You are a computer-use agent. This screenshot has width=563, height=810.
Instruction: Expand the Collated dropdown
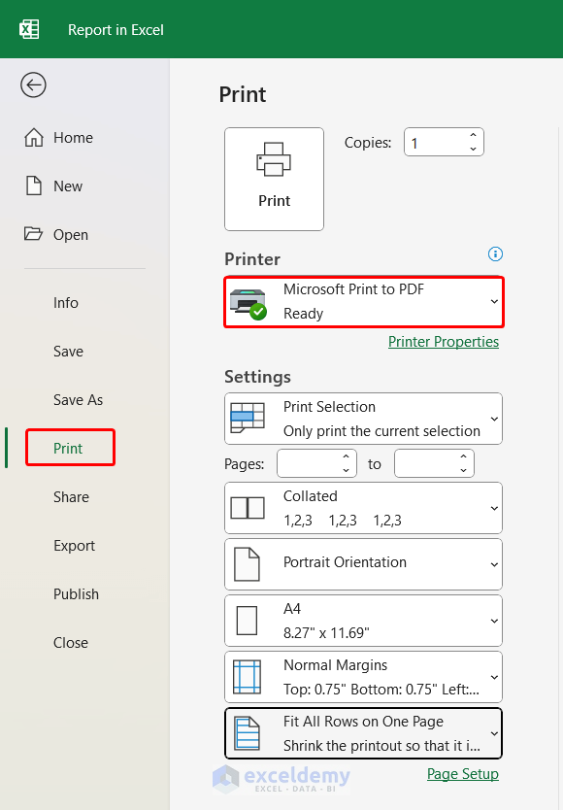(x=364, y=508)
